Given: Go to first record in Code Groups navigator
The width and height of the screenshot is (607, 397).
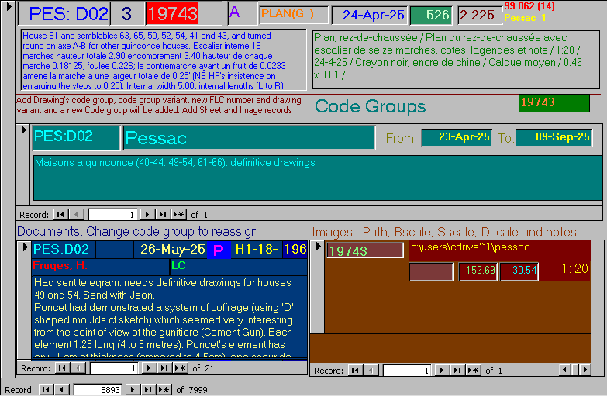Looking at the screenshot, I should [x=60, y=214].
